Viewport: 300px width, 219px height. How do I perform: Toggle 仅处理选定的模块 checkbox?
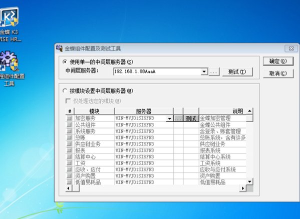(68, 101)
